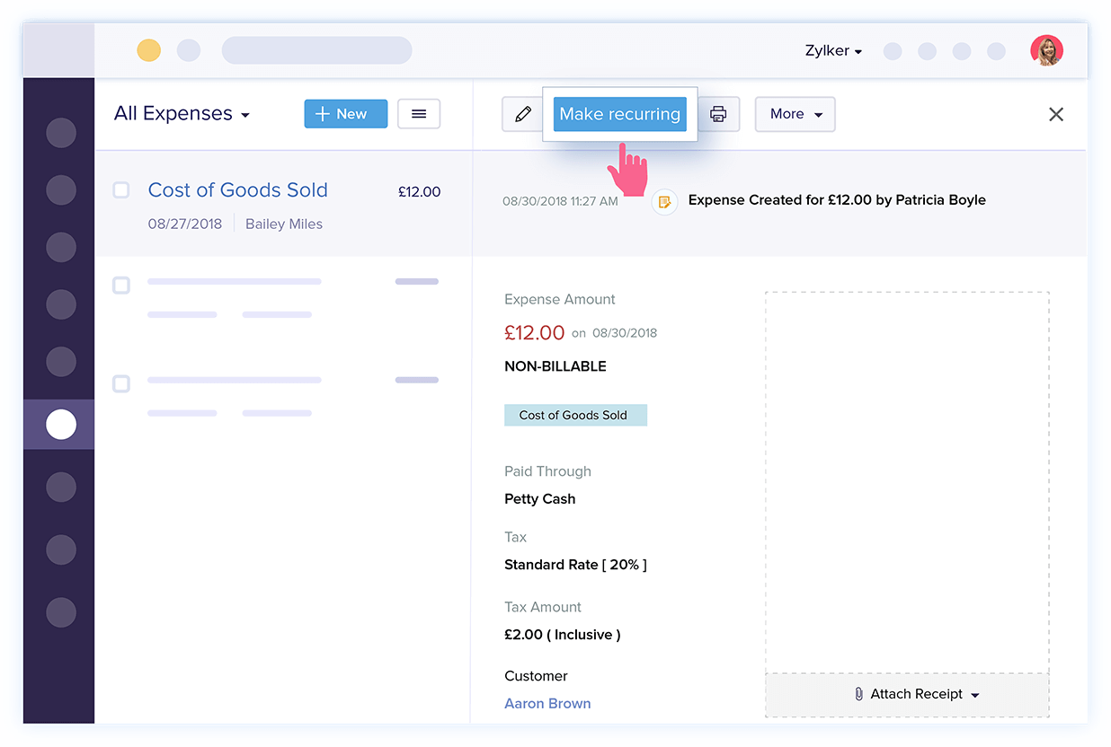This screenshot has width=1111, height=747.
Task: Select the edit pencil icon
Action: tap(523, 114)
